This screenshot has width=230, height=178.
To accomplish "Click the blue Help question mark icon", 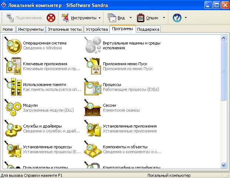I will click(177, 18).
